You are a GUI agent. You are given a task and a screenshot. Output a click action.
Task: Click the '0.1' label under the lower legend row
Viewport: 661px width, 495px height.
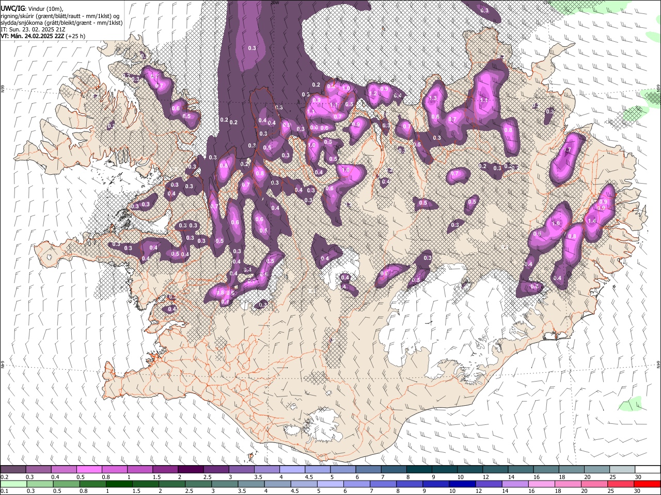(x=4, y=491)
